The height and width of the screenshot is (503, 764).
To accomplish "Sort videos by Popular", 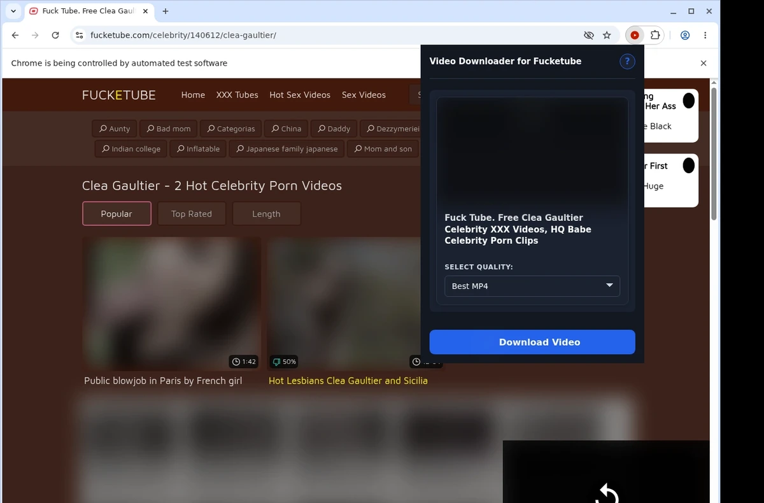I will tap(117, 214).
